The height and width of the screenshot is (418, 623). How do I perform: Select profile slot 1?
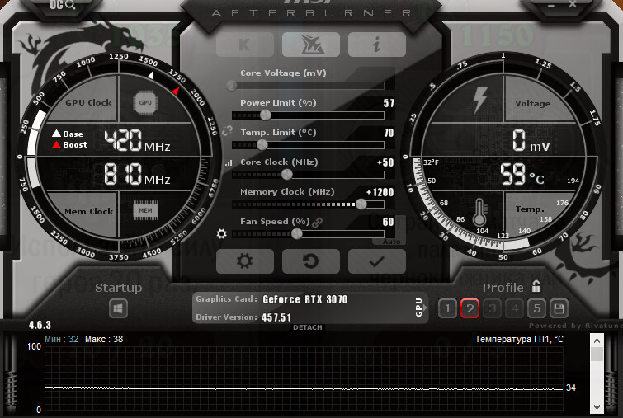(447, 308)
